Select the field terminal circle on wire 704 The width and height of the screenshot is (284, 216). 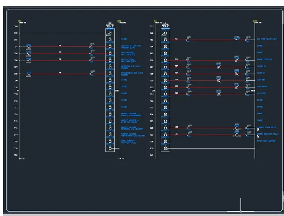click(90, 47)
